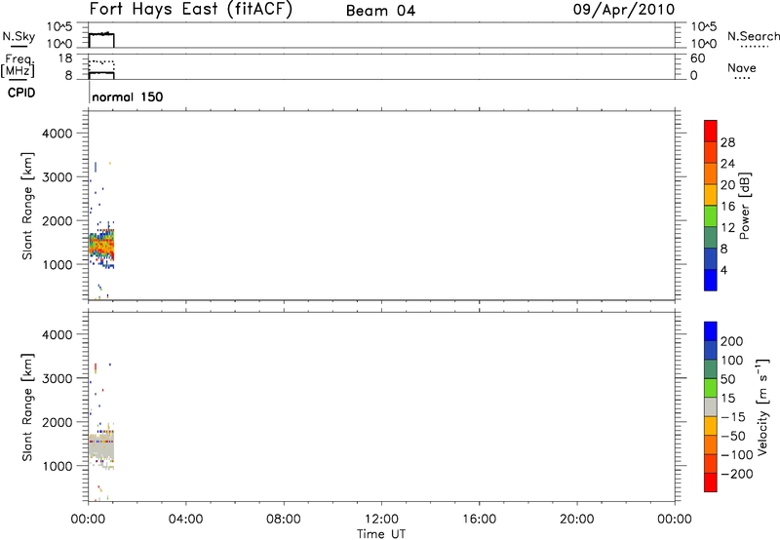
Task: Click the '16' power colorbar label
Action: coord(727,207)
